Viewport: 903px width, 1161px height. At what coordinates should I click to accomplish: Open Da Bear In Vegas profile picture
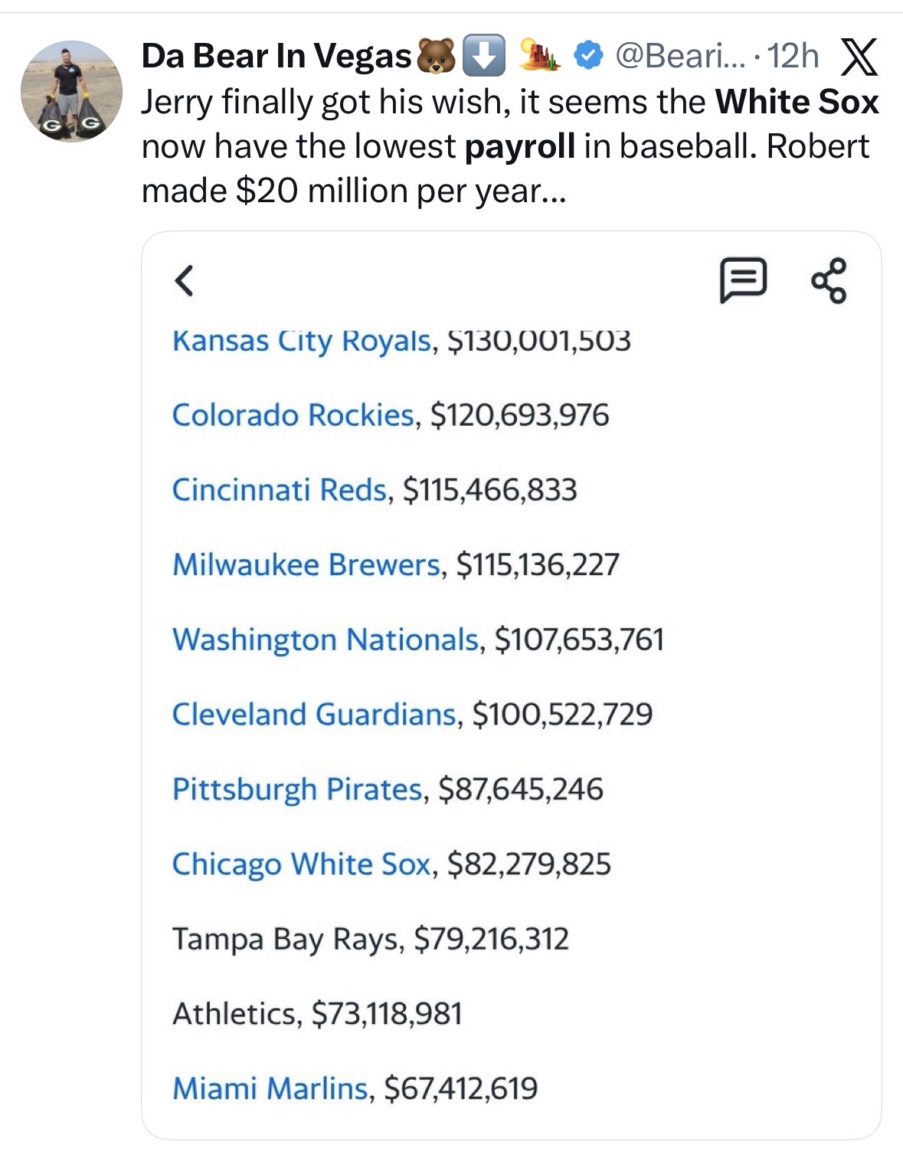71,91
